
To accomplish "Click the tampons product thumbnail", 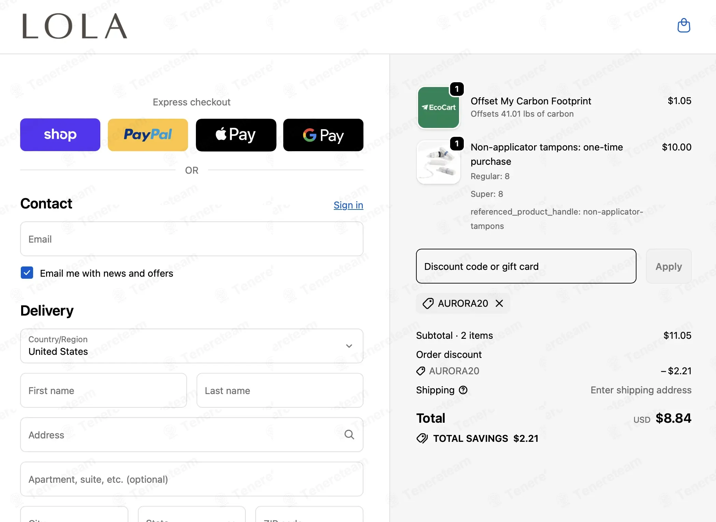I will (439, 162).
